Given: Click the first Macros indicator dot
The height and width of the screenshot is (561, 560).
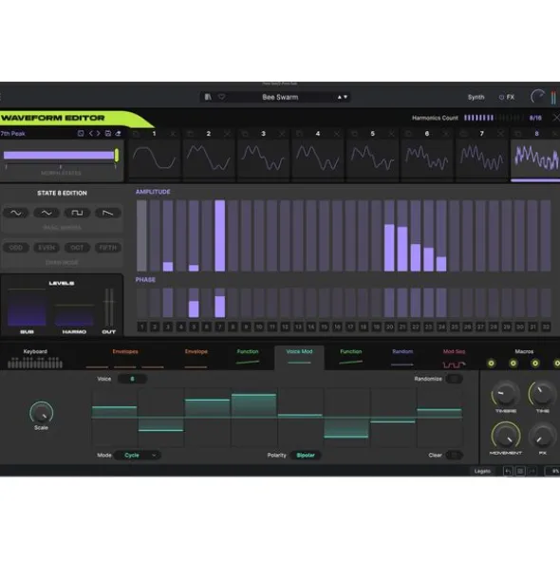Looking at the screenshot, I should (x=492, y=364).
